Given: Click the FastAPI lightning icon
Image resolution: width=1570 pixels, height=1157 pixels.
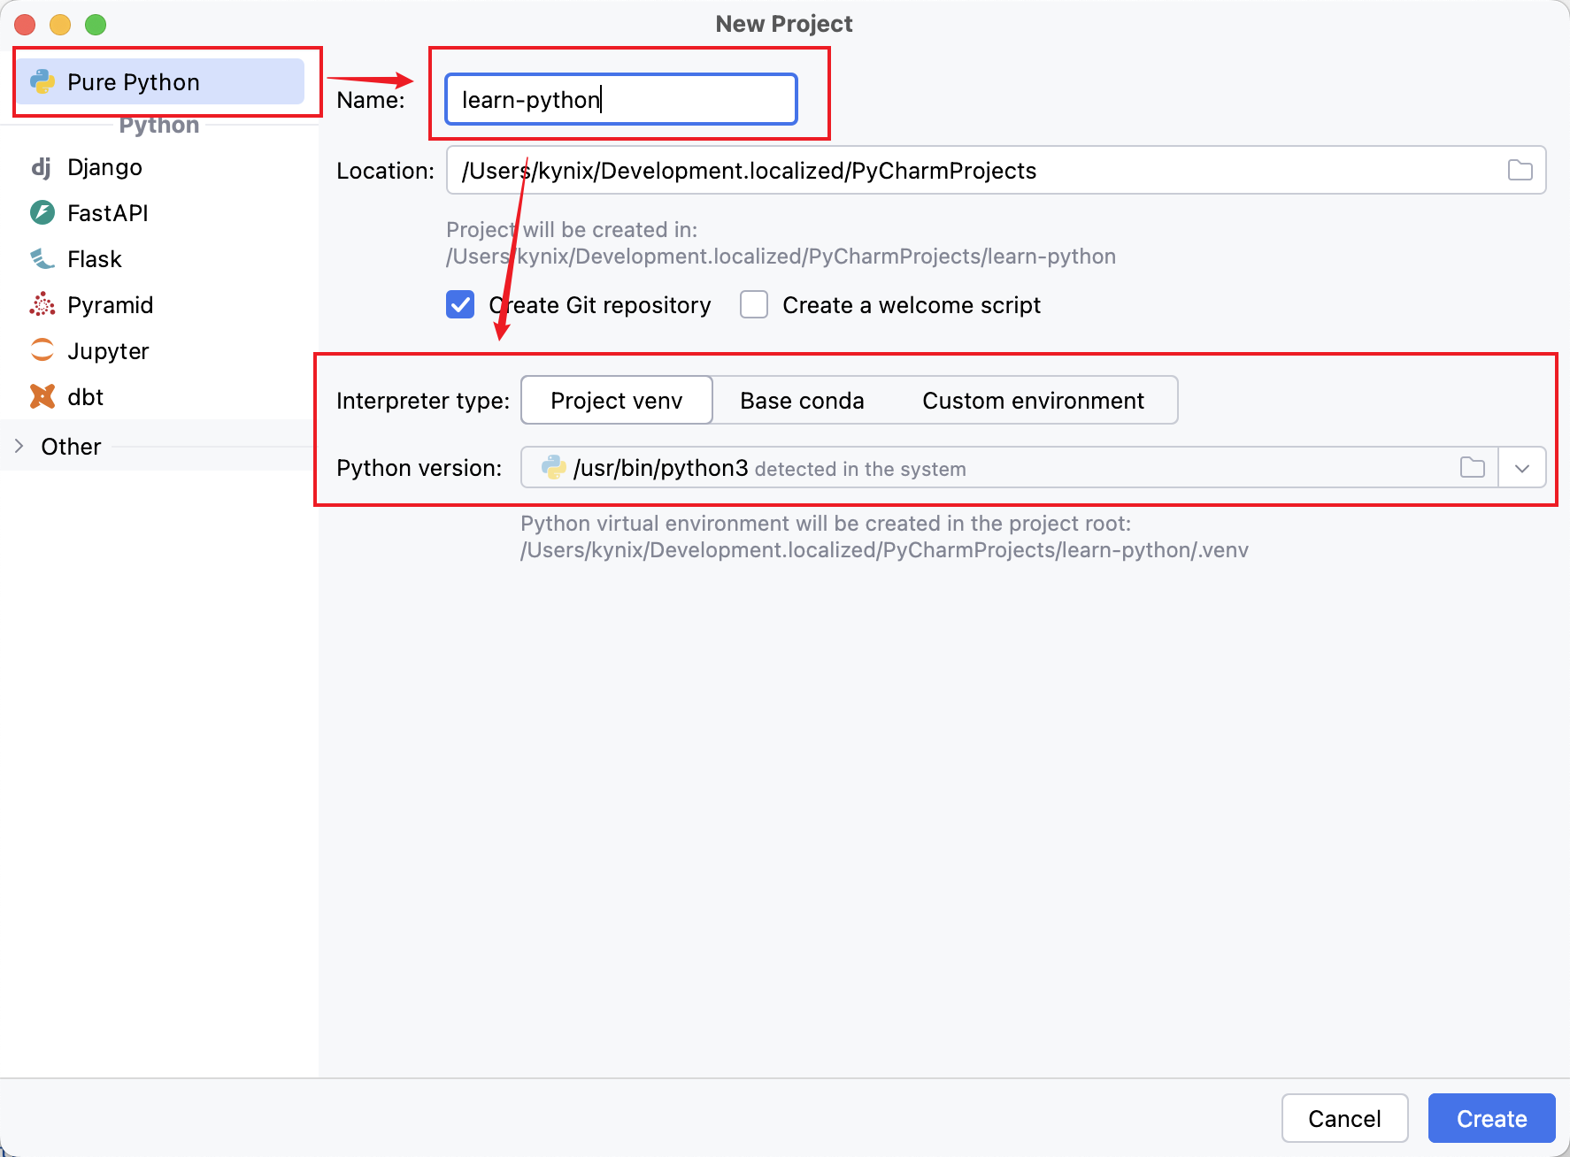Looking at the screenshot, I should click(x=42, y=213).
